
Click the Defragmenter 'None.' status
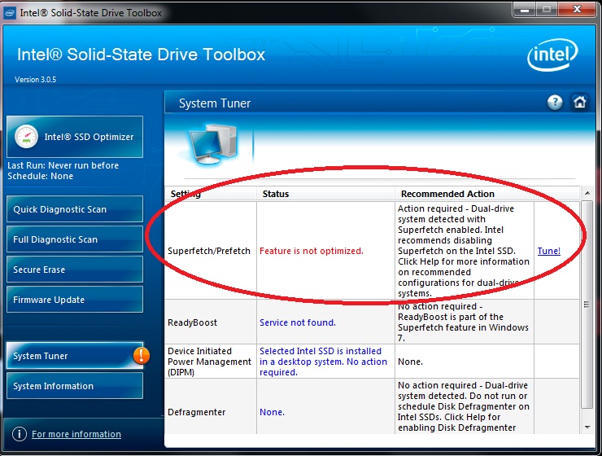(x=272, y=412)
